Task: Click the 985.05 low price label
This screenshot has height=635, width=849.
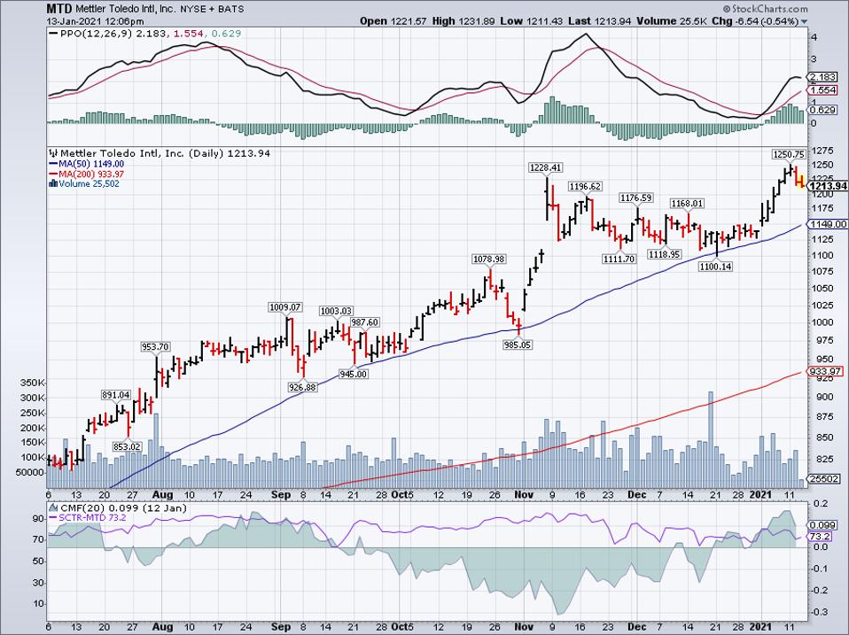Action: (517, 345)
